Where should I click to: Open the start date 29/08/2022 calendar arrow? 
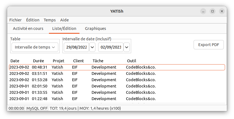92,47
